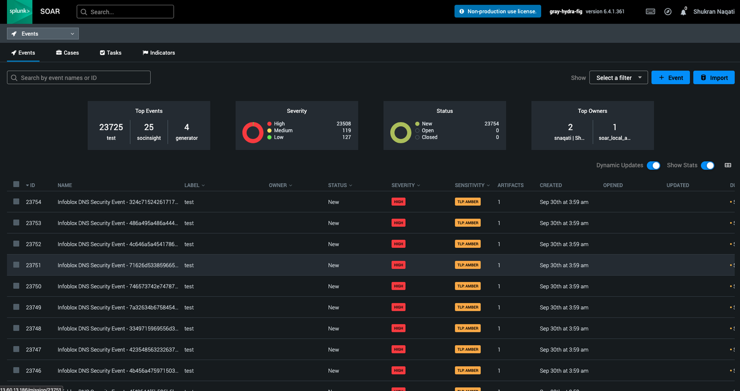Switch to the Indicators tab

[159, 53]
